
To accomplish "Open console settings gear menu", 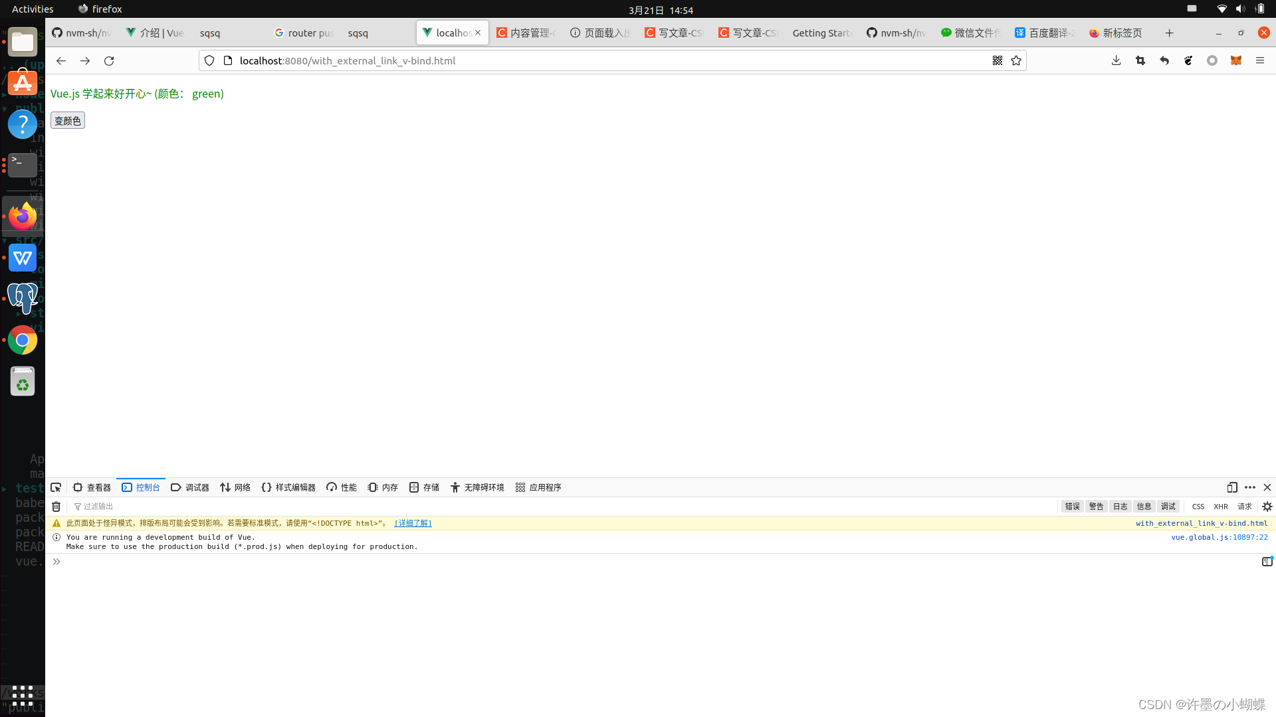I will point(1267,507).
